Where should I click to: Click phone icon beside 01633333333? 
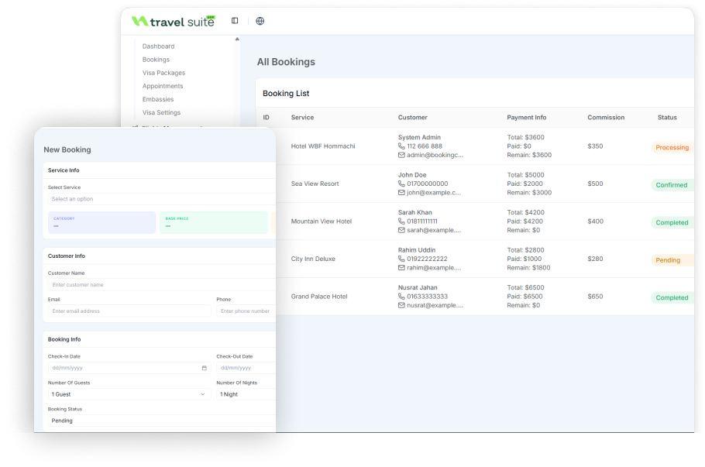tap(401, 296)
